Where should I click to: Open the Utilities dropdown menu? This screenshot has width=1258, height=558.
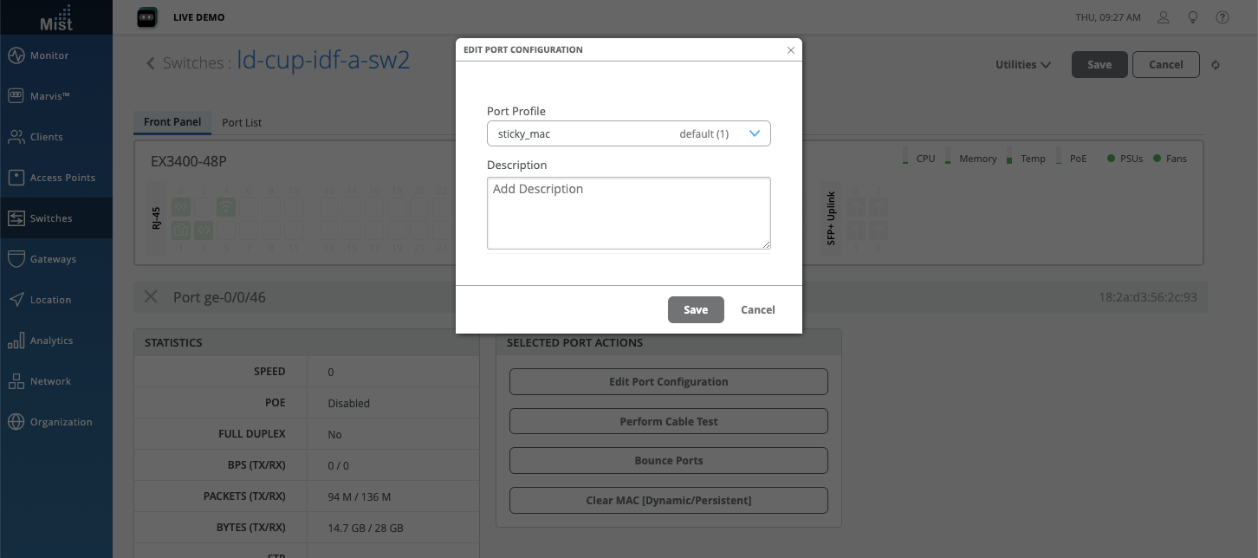(1022, 65)
